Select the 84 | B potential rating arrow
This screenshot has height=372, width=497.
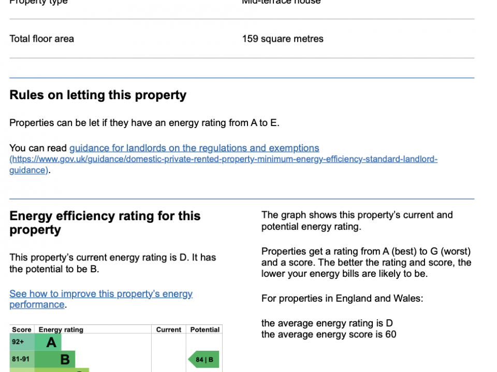(x=204, y=360)
